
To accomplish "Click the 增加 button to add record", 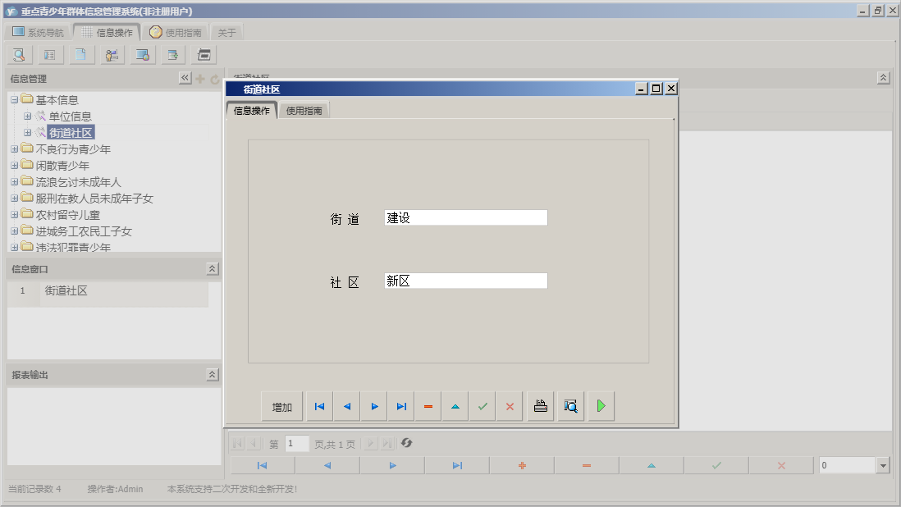I will (281, 405).
